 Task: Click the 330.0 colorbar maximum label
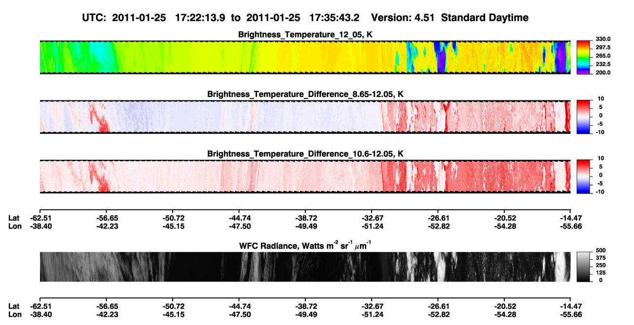[x=603, y=39]
